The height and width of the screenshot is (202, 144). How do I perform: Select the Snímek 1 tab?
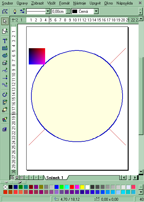coord(55,178)
